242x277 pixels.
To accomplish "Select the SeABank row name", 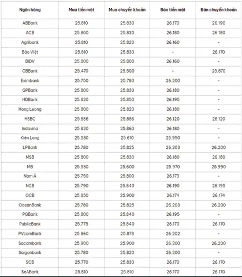I will pos(30,272).
